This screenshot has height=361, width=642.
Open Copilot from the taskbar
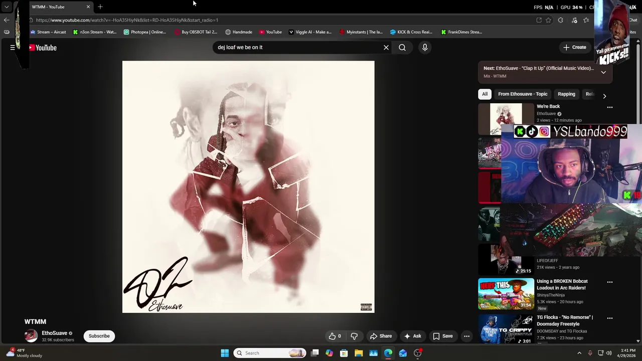pos(329,353)
